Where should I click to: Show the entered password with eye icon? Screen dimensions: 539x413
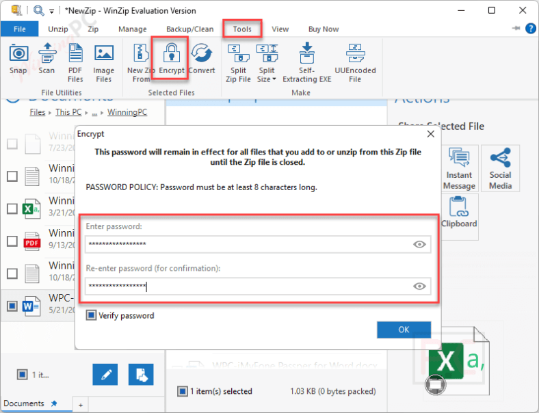pos(419,244)
